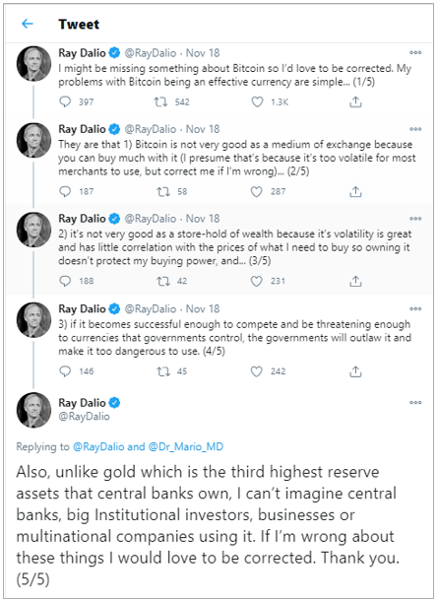Select the Ray Dalio name on 4/5 tweet
This screenshot has width=438, height=602.
pyautogui.click(x=82, y=308)
